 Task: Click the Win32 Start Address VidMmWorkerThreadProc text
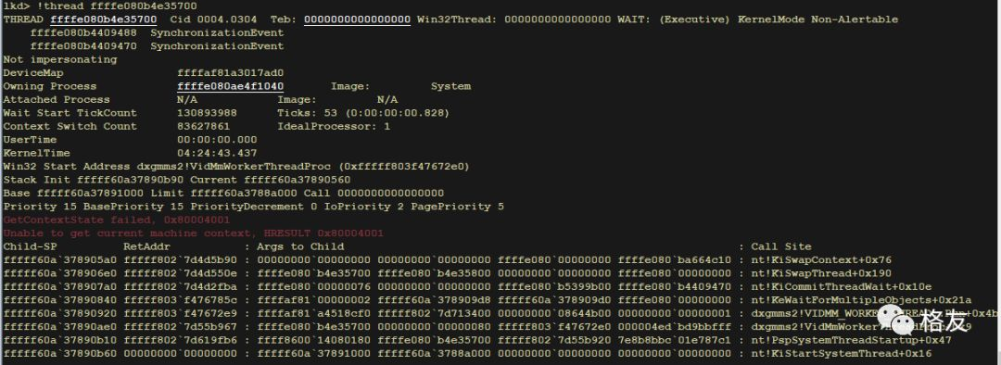[236, 167]
